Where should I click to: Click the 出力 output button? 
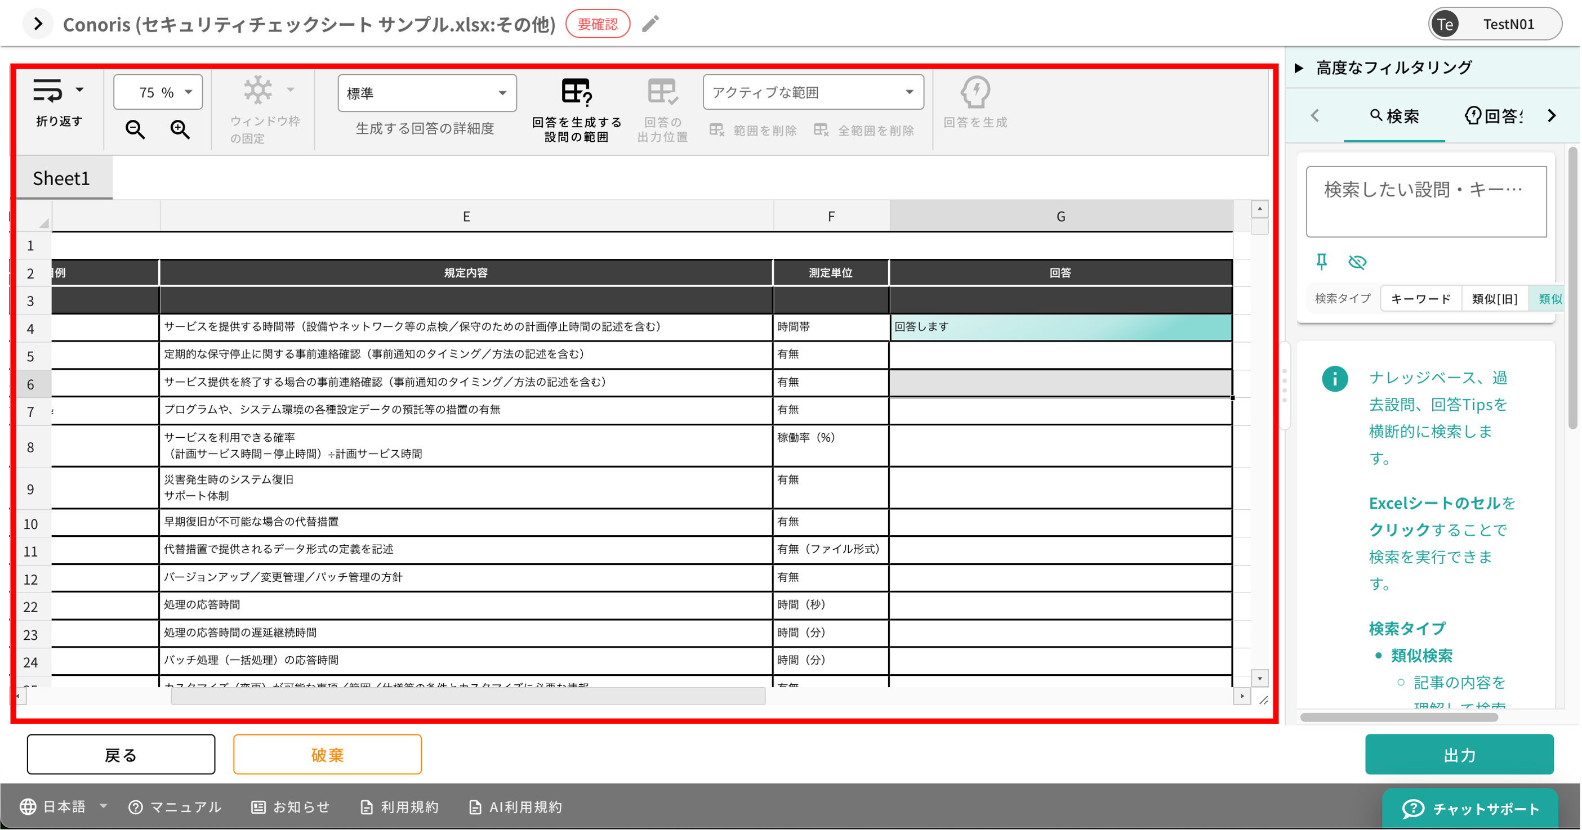(x=1459, y=755)
